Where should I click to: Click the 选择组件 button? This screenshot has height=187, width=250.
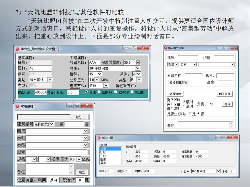coord(175,94)
